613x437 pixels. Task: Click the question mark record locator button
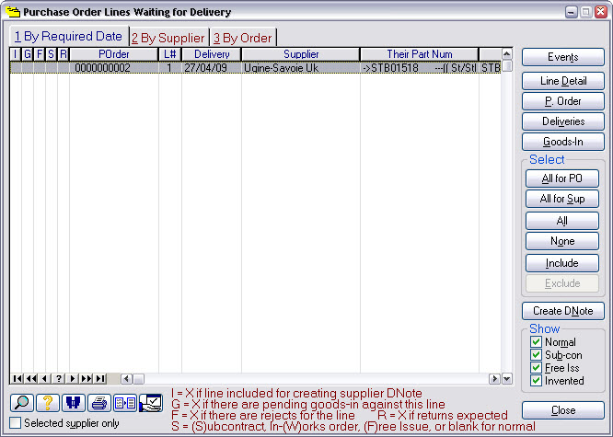coord(58,378)
